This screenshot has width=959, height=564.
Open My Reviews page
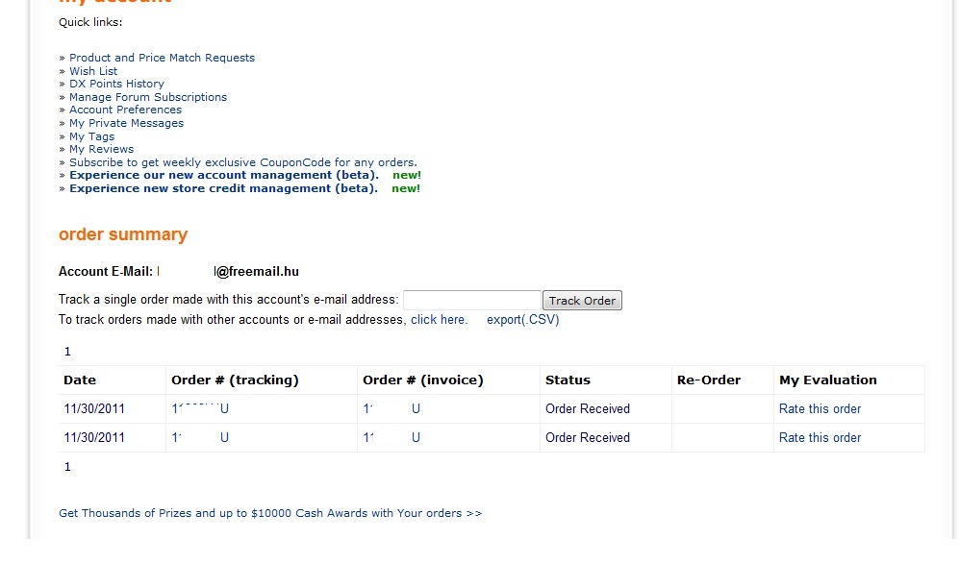click(101, 149)
